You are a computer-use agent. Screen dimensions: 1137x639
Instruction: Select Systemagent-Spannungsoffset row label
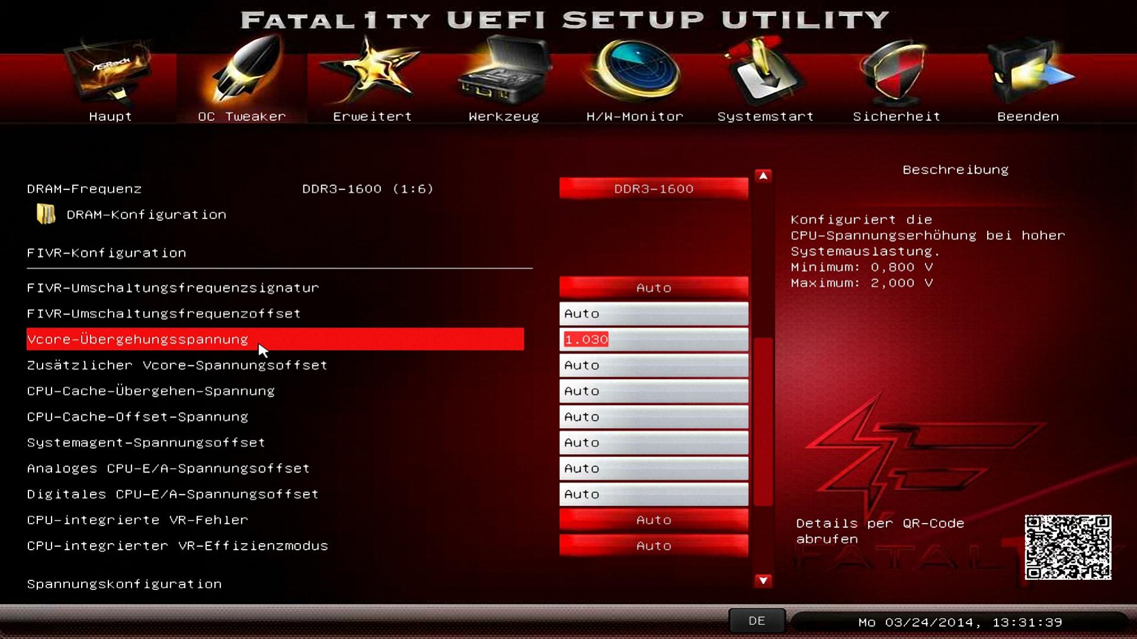coord(146,442)
